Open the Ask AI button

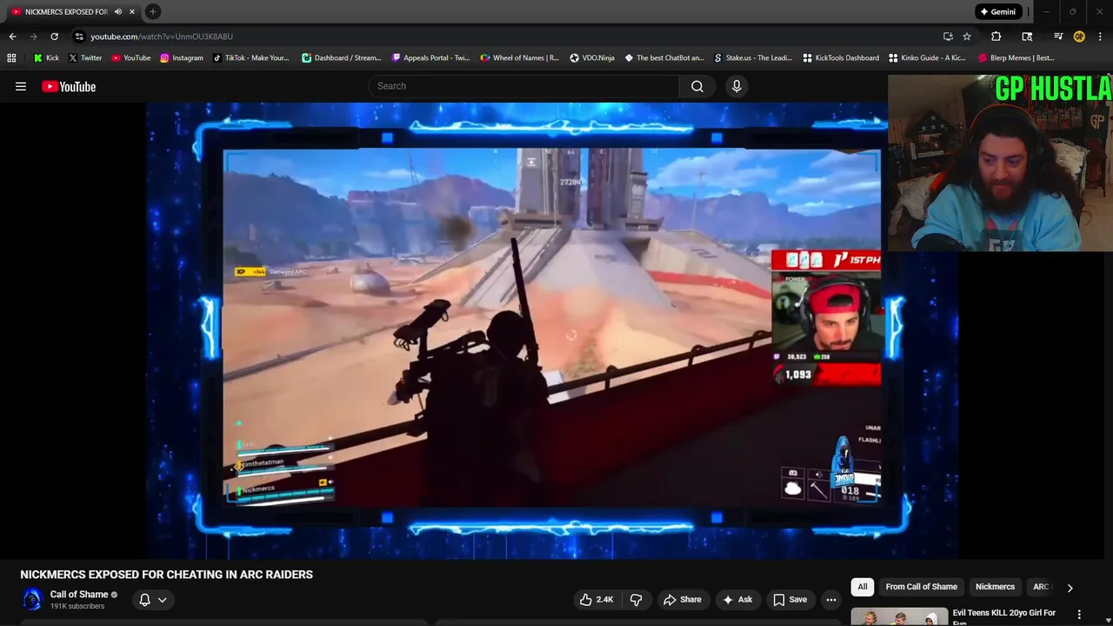(737, 599)
